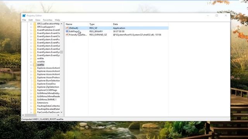Expand the evtfile key
Screen dimensions: 248x139
click(31, 59)
